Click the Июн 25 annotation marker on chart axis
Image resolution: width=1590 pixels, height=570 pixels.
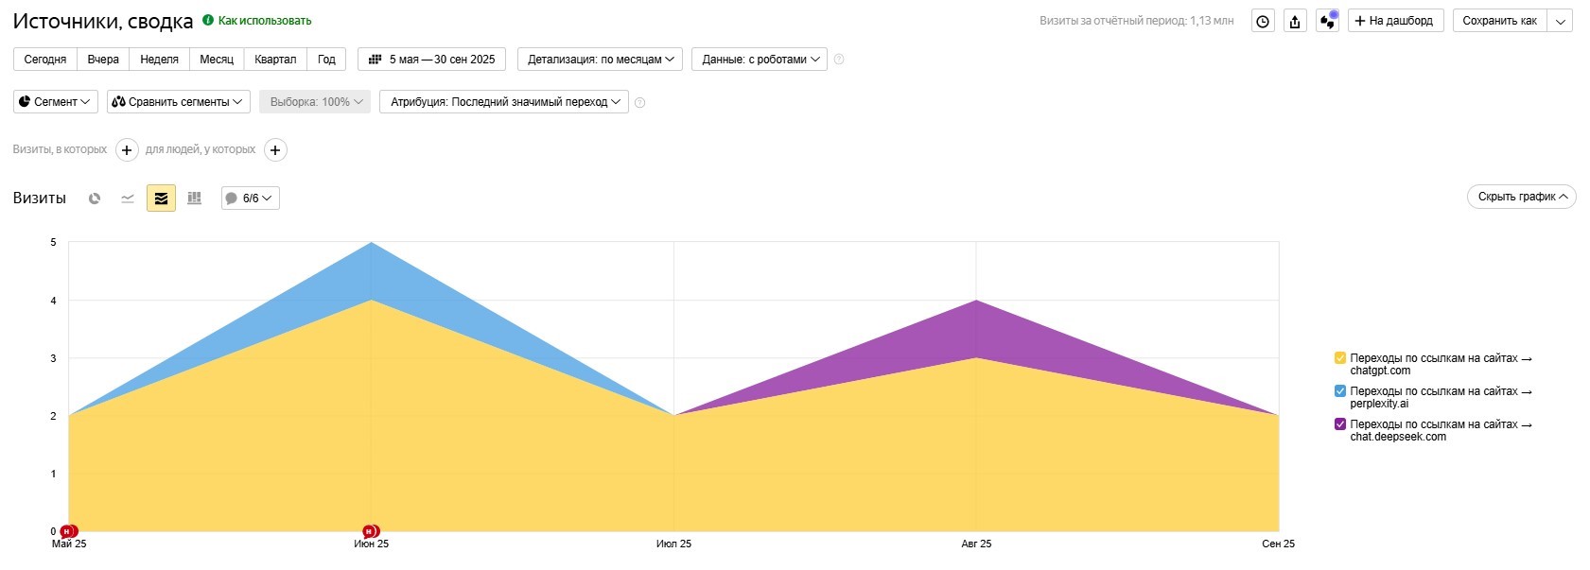click(370, 531)
